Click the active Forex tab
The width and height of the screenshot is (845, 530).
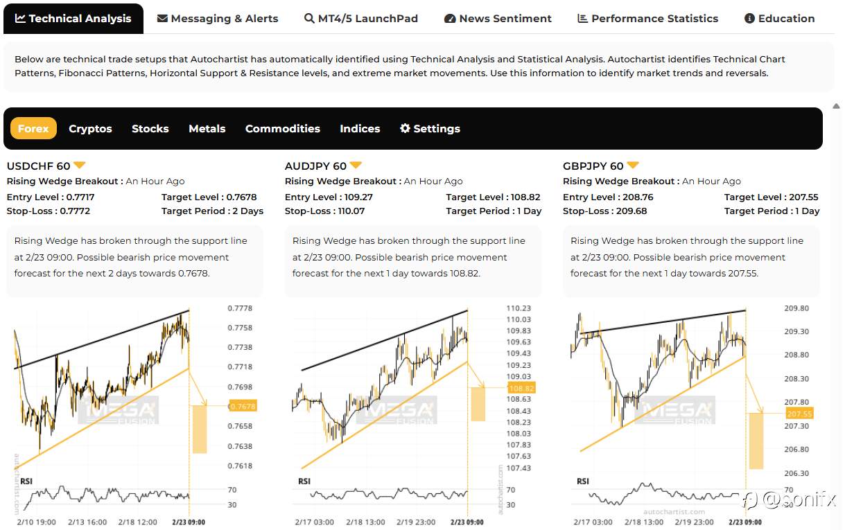pyautogui.click(x=33, y=128)
